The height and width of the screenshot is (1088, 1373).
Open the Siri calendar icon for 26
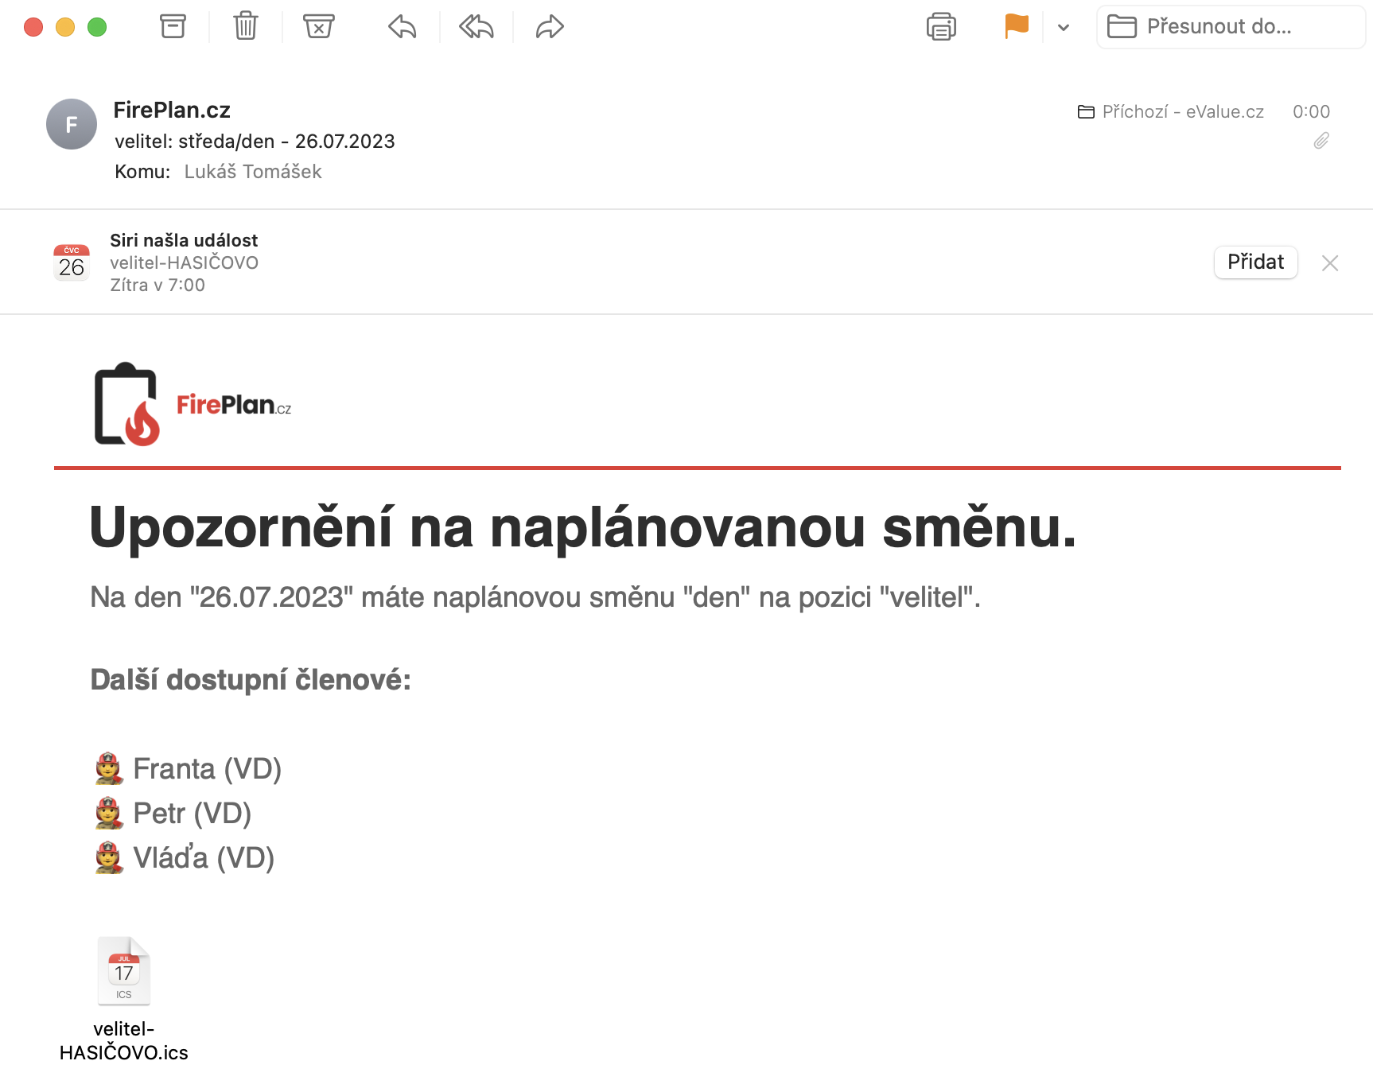pyautogui.click(x=72, y=262)
